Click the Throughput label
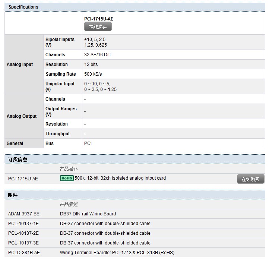This screenshot has height=259, width=269. (x=57, y=134)
